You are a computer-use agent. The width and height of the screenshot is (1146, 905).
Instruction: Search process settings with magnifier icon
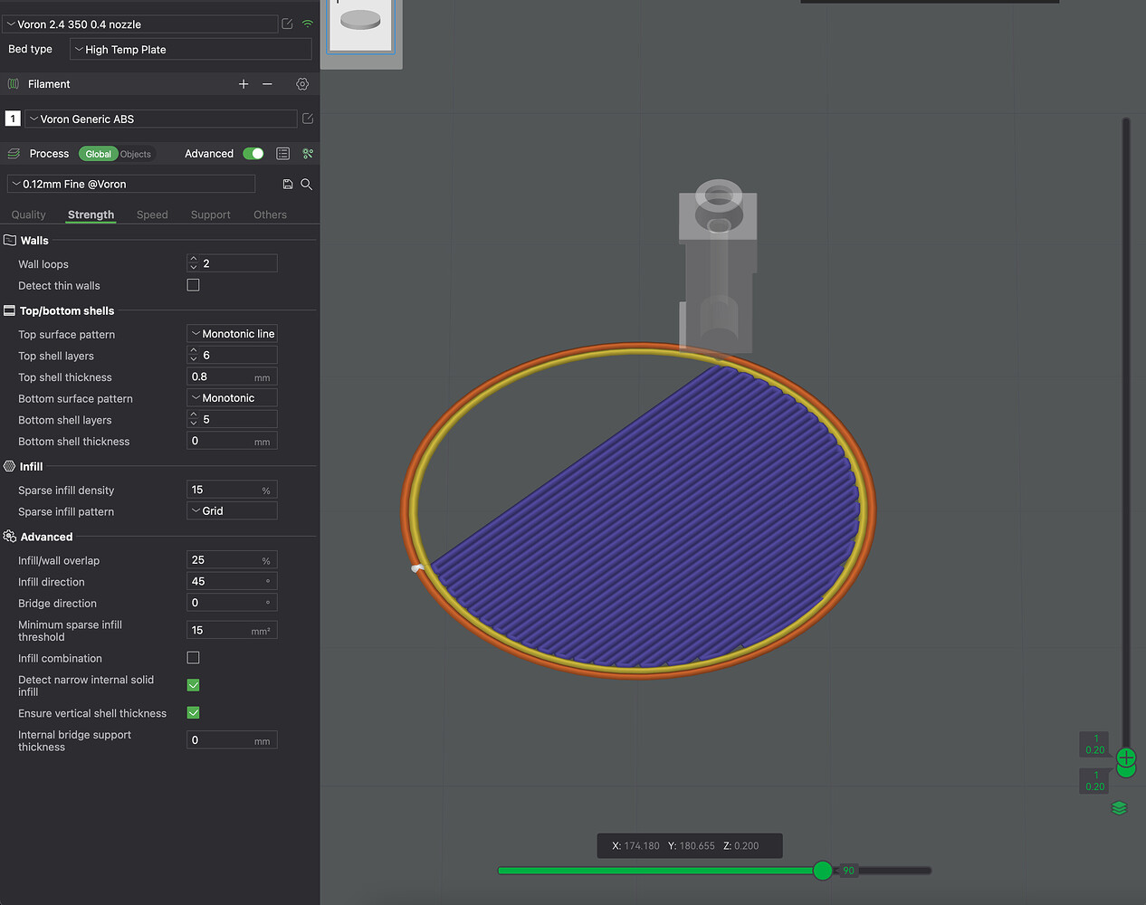[x=307, y=184]
